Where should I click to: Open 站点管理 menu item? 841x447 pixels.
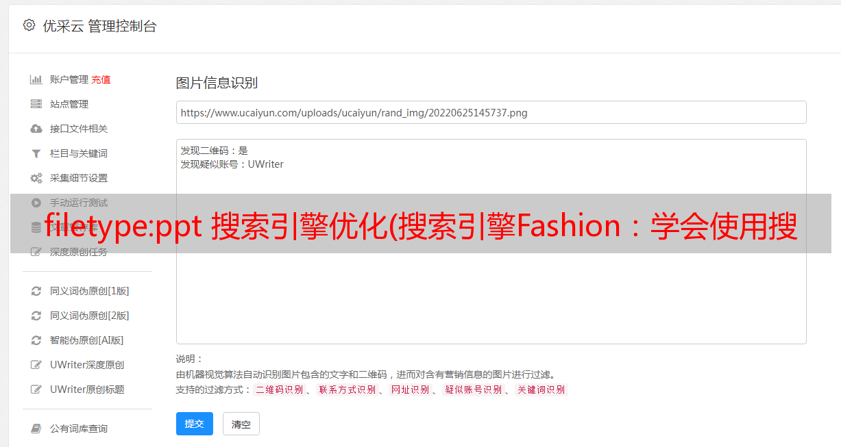coord(69,104)
